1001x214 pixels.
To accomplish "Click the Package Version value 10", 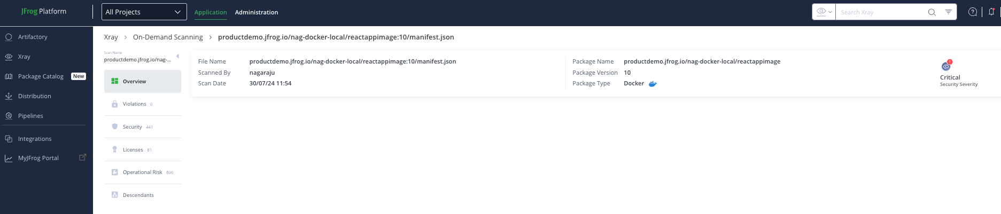I will point(627,73).
